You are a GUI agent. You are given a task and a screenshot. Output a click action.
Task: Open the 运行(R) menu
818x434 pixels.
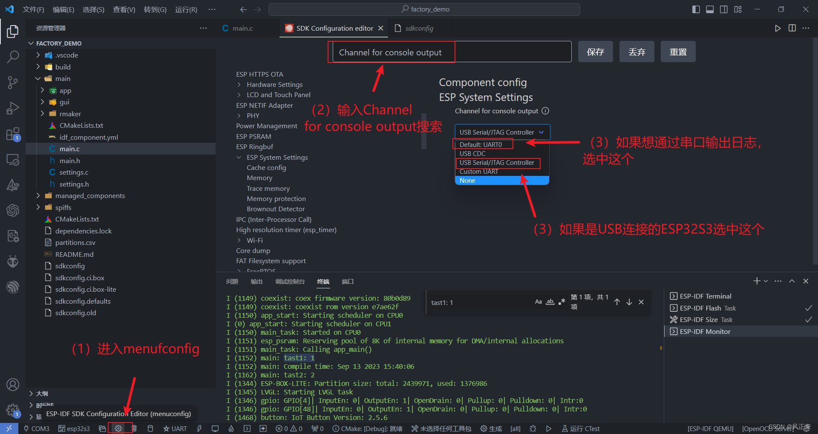pos(186,9)
